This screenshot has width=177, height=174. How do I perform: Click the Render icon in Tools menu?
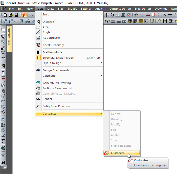(x=38, y=99)
